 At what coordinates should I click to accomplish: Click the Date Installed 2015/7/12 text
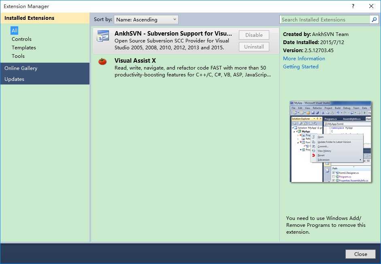click(313, 42)
